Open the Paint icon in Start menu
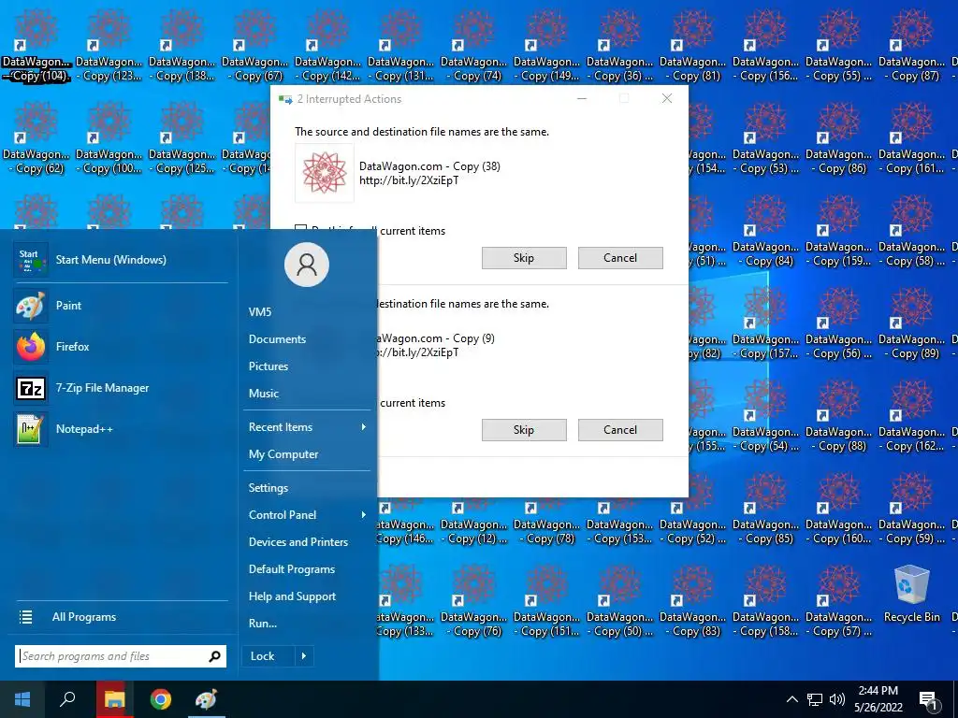The height and width of the screenshot is (718, 958). tap(31, 306)
